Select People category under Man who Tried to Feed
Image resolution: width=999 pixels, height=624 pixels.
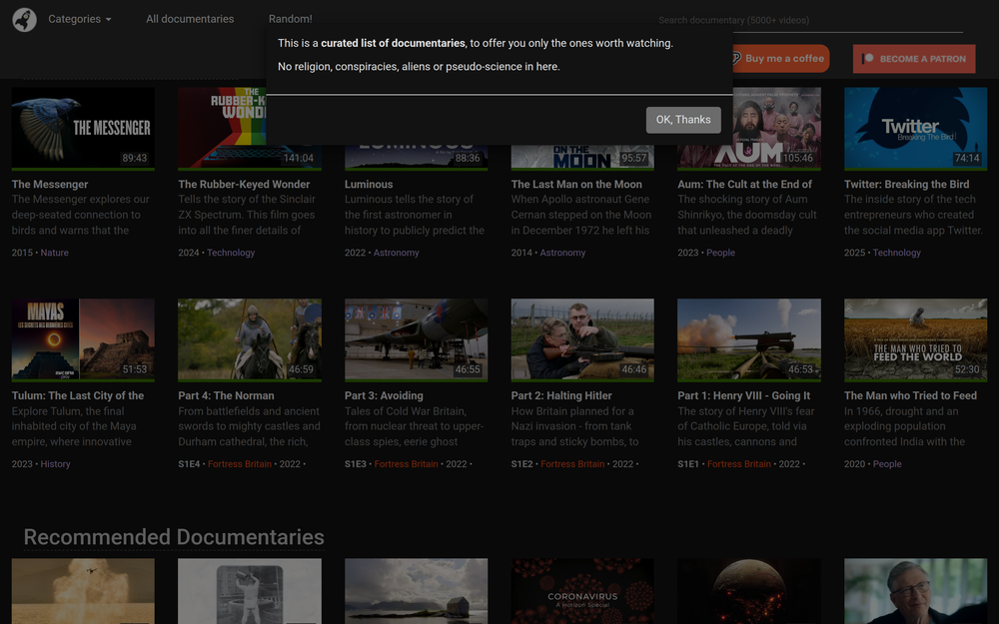pyautogui.click(x=887, y=464)
